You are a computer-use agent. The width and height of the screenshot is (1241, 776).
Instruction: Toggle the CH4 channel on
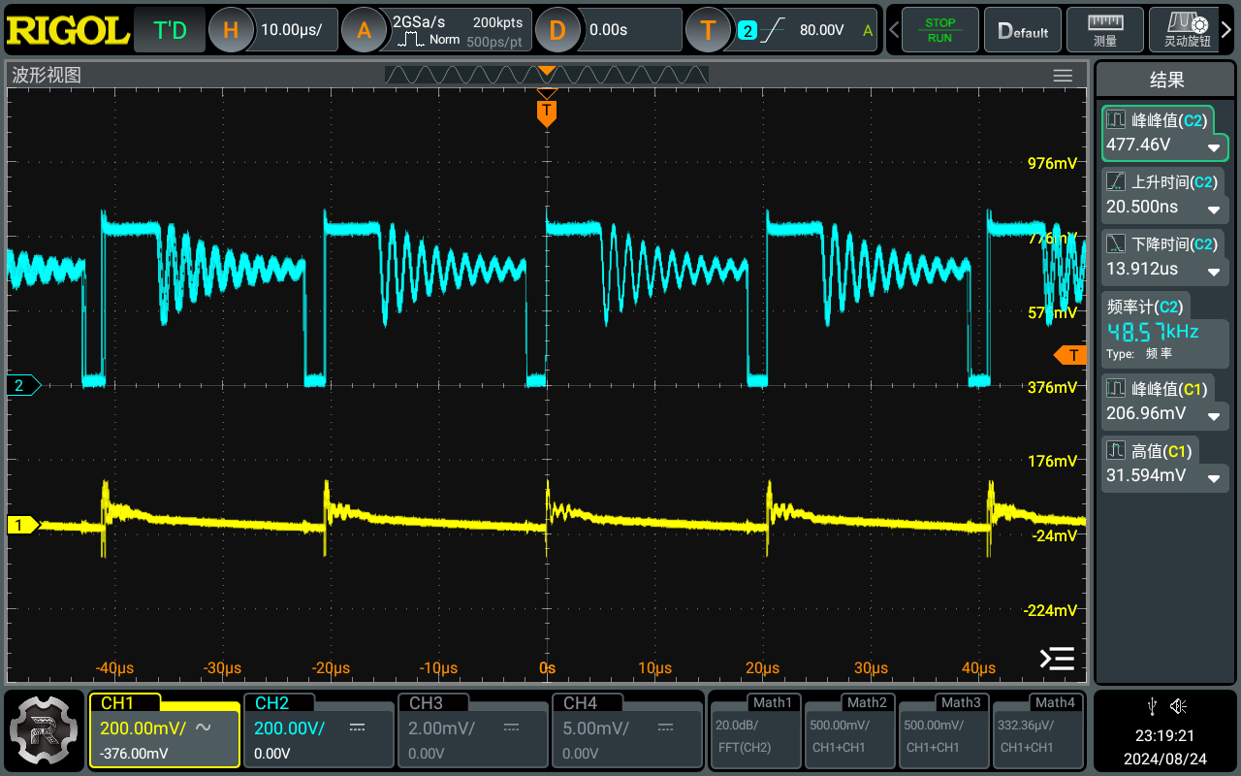coord(624,729)
